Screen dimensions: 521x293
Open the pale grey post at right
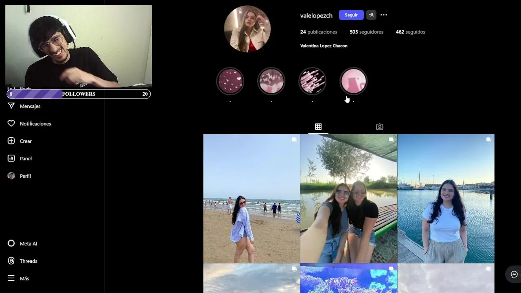[446, 278]
